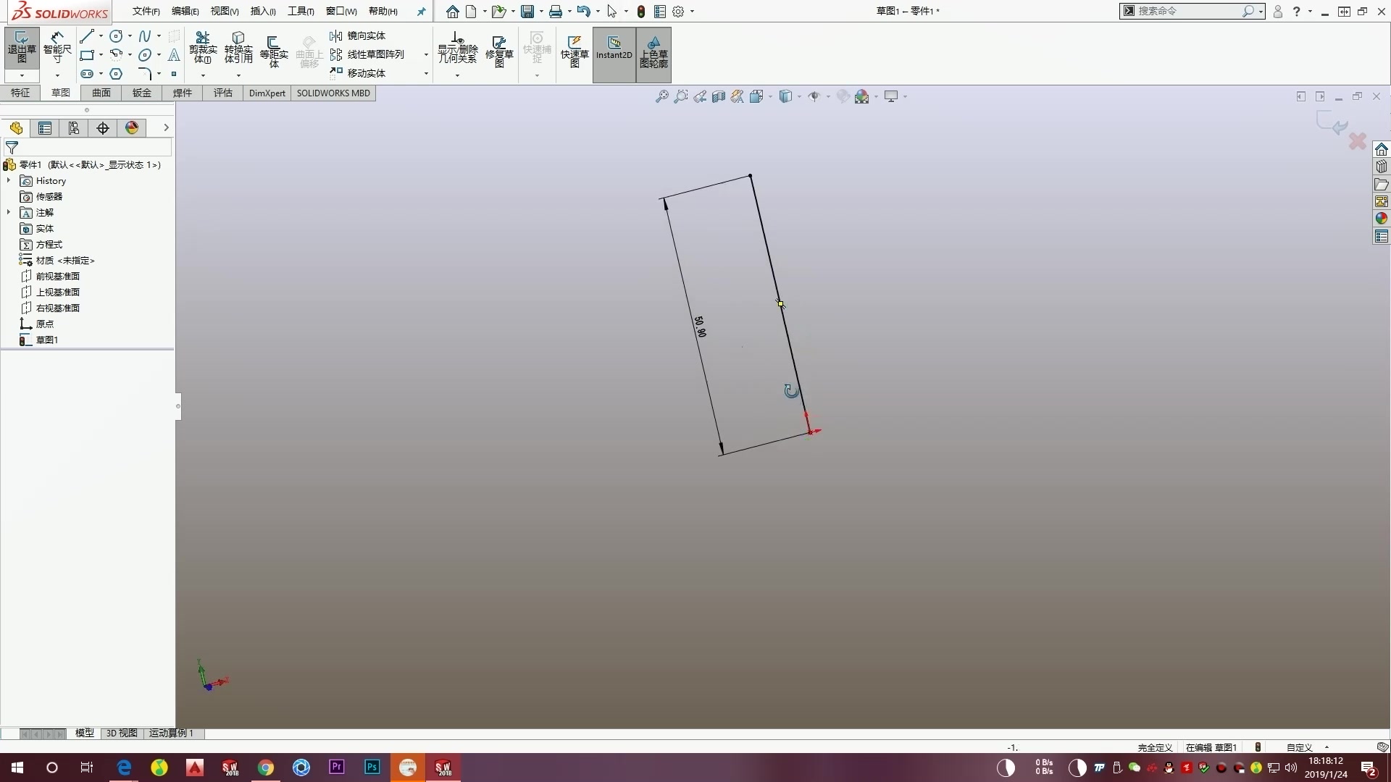
Task: Toggle visibility of 前视基准面
Action: [x=57, y=276]
